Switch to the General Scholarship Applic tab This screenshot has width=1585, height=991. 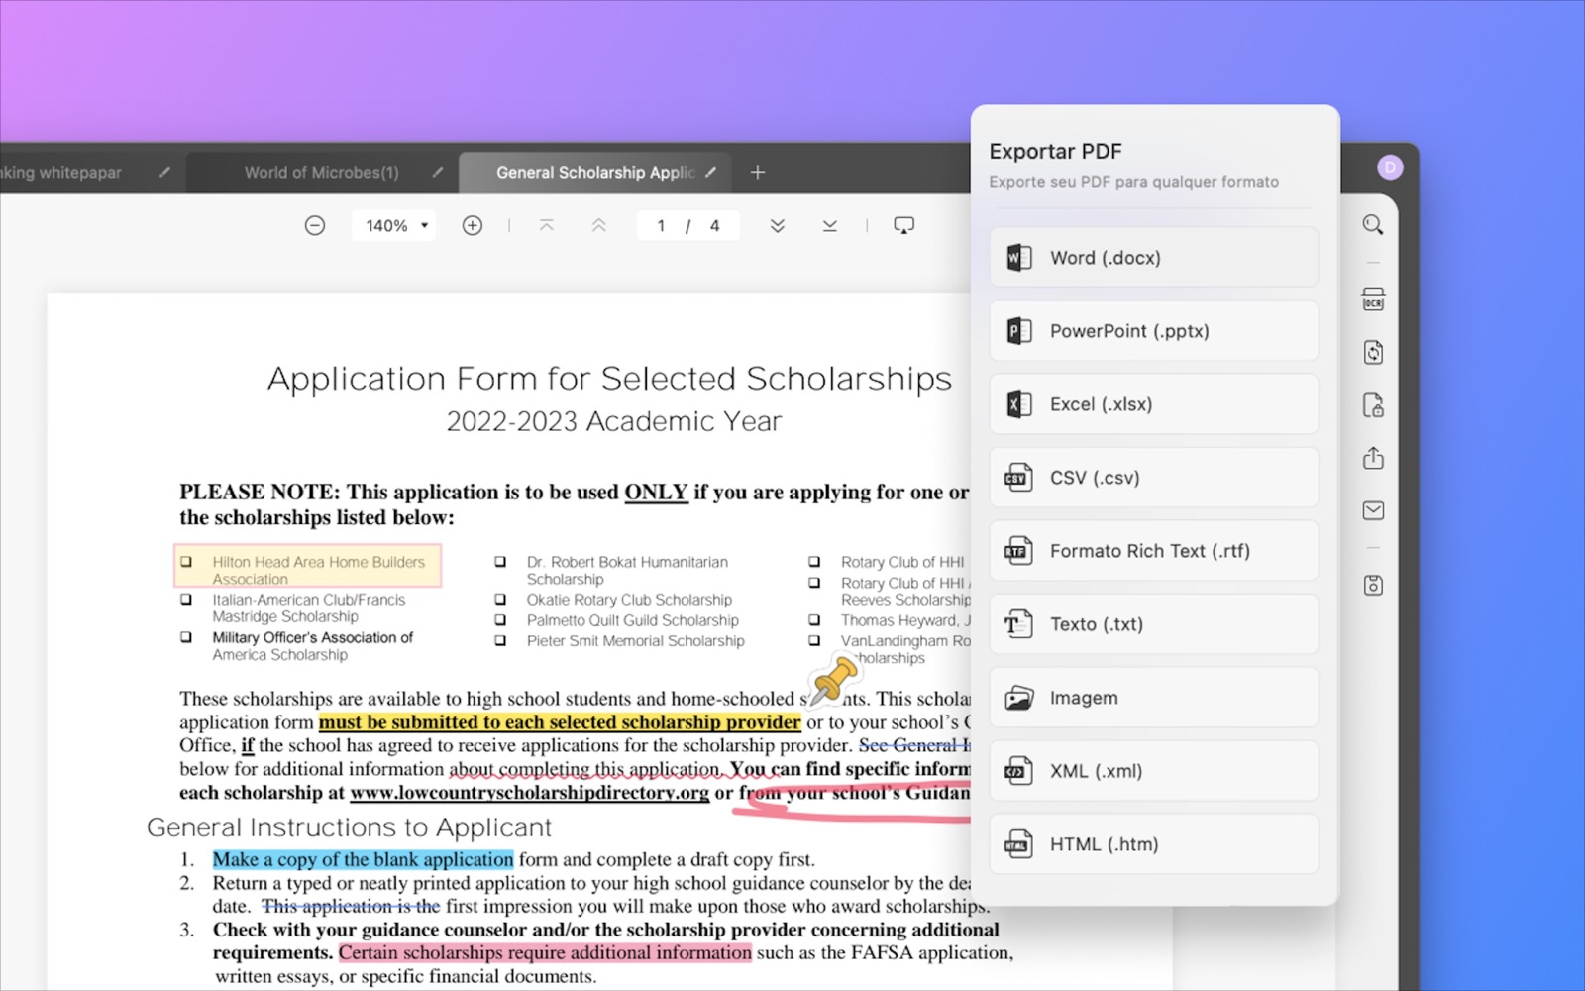click(x=595, y=172)
